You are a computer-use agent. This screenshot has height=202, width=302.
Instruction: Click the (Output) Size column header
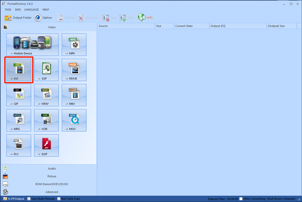(282, 26)
